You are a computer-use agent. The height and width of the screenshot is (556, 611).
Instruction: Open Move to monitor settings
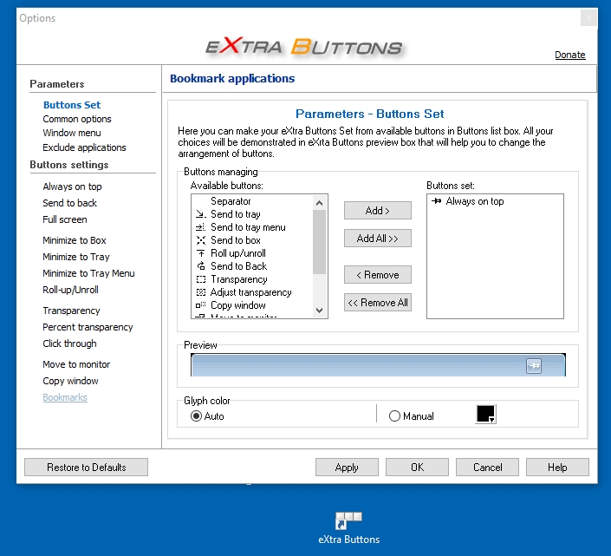tap(76, 364)
